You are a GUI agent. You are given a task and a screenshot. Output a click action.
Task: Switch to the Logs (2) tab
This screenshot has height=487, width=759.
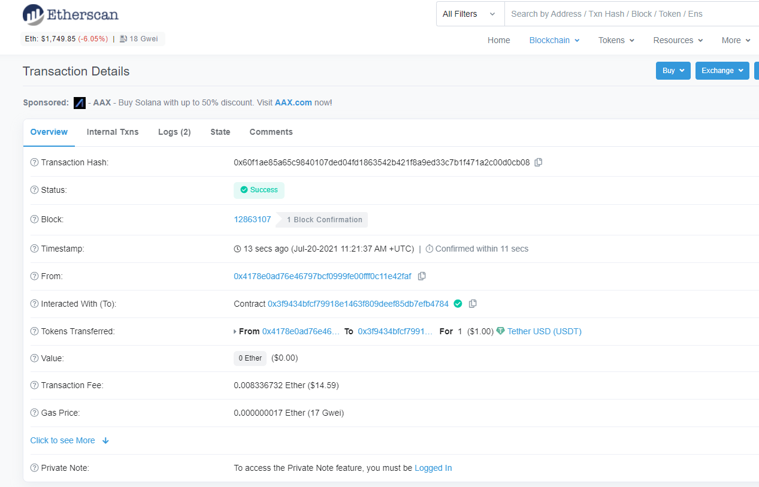[174, 132]
